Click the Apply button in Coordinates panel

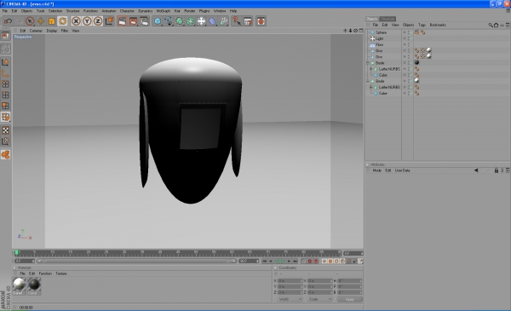point(350,299)
